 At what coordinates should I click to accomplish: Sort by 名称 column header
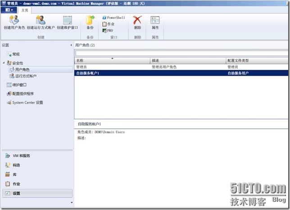[112, 60]
